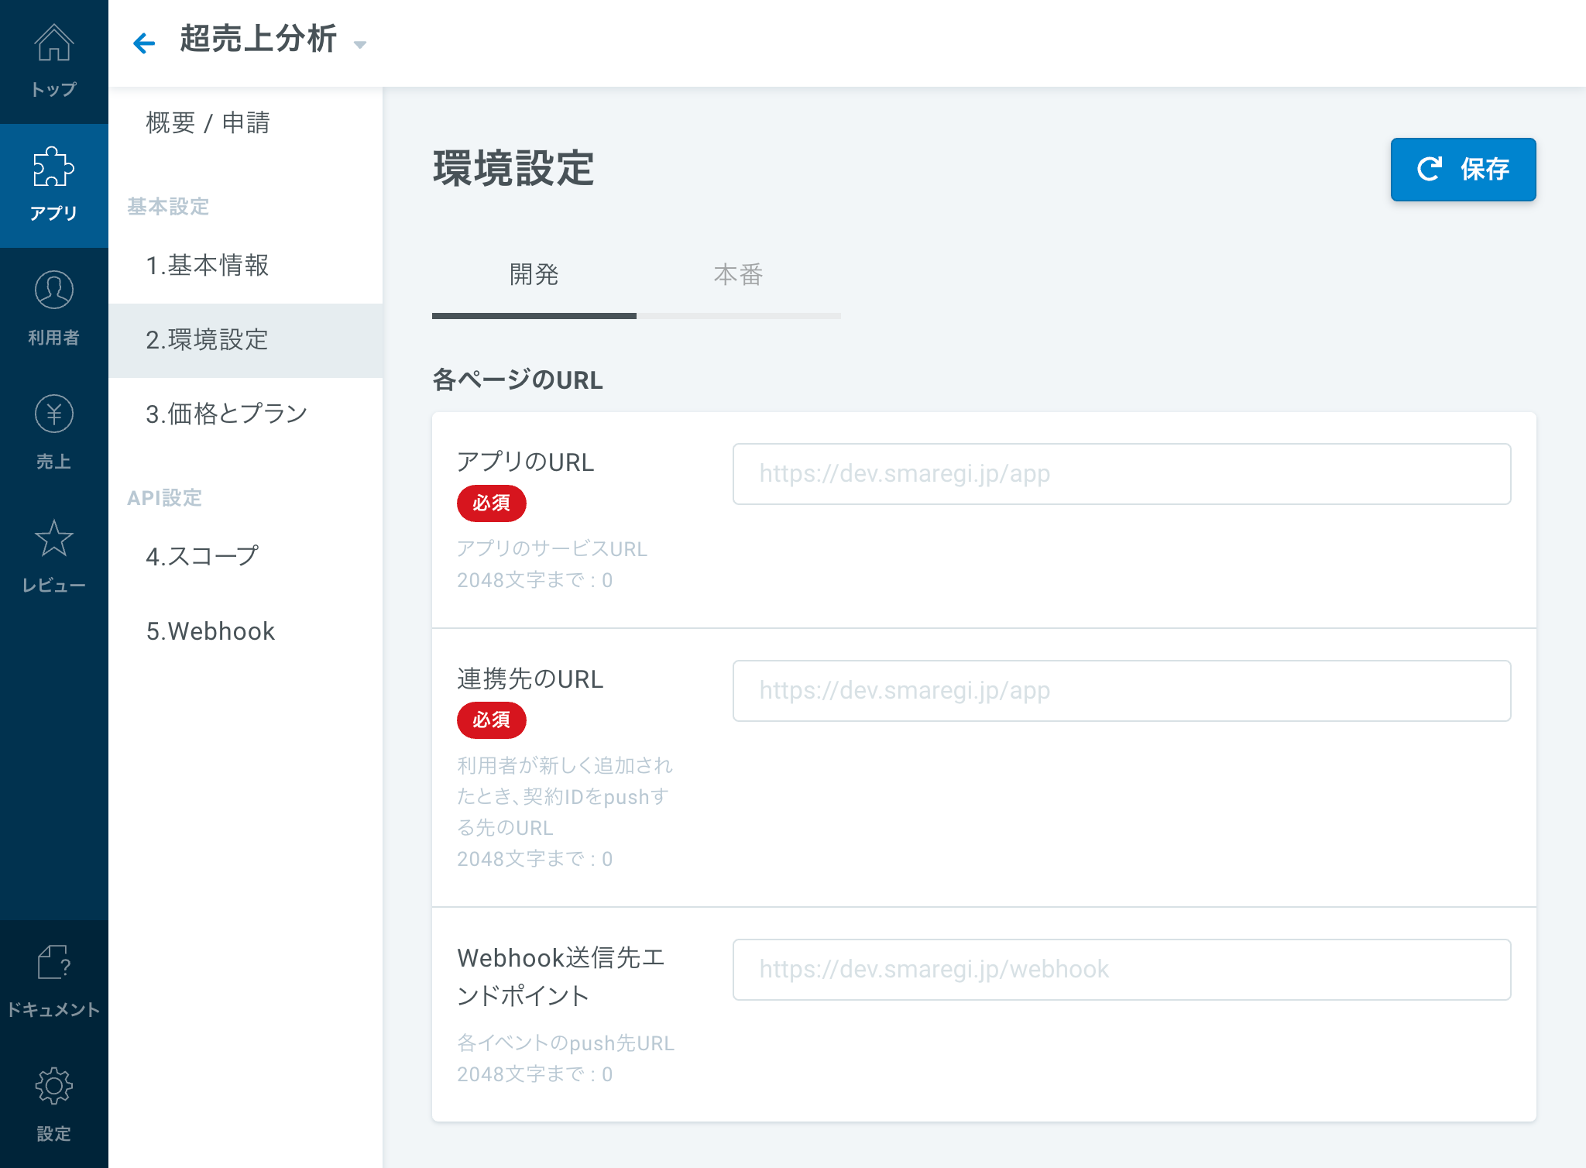Click the 超売上分析 app title
The image size is (1586, 1168).
(259, 40)
